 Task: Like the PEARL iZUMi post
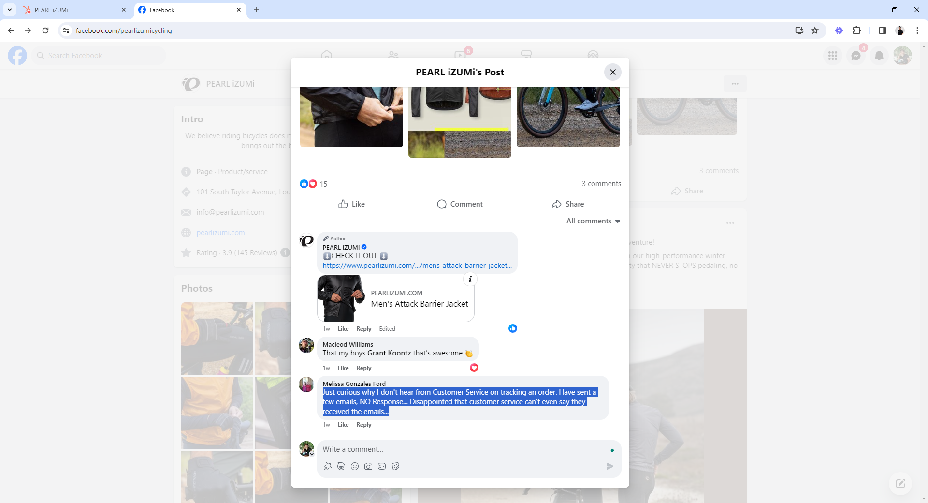click(x=351, y=204)
